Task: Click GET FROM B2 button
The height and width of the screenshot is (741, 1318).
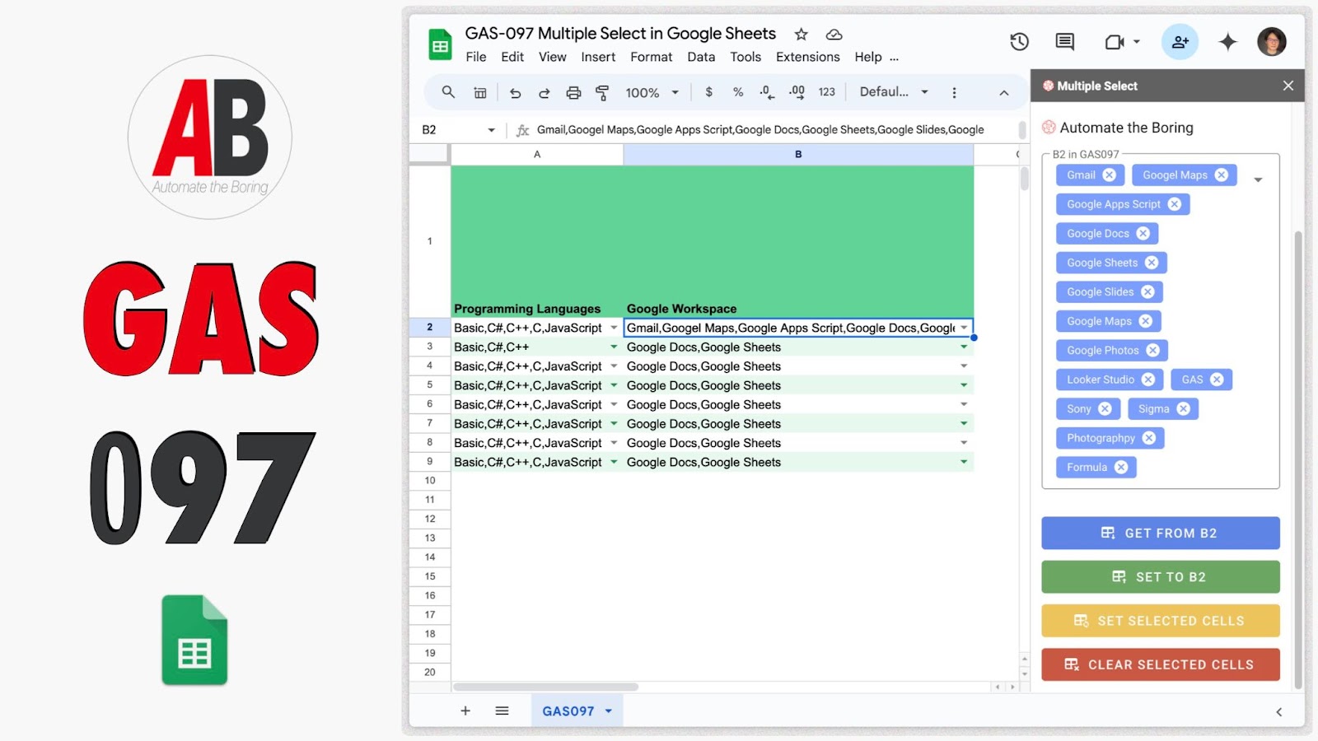Action: click(x=1161, y=533)
